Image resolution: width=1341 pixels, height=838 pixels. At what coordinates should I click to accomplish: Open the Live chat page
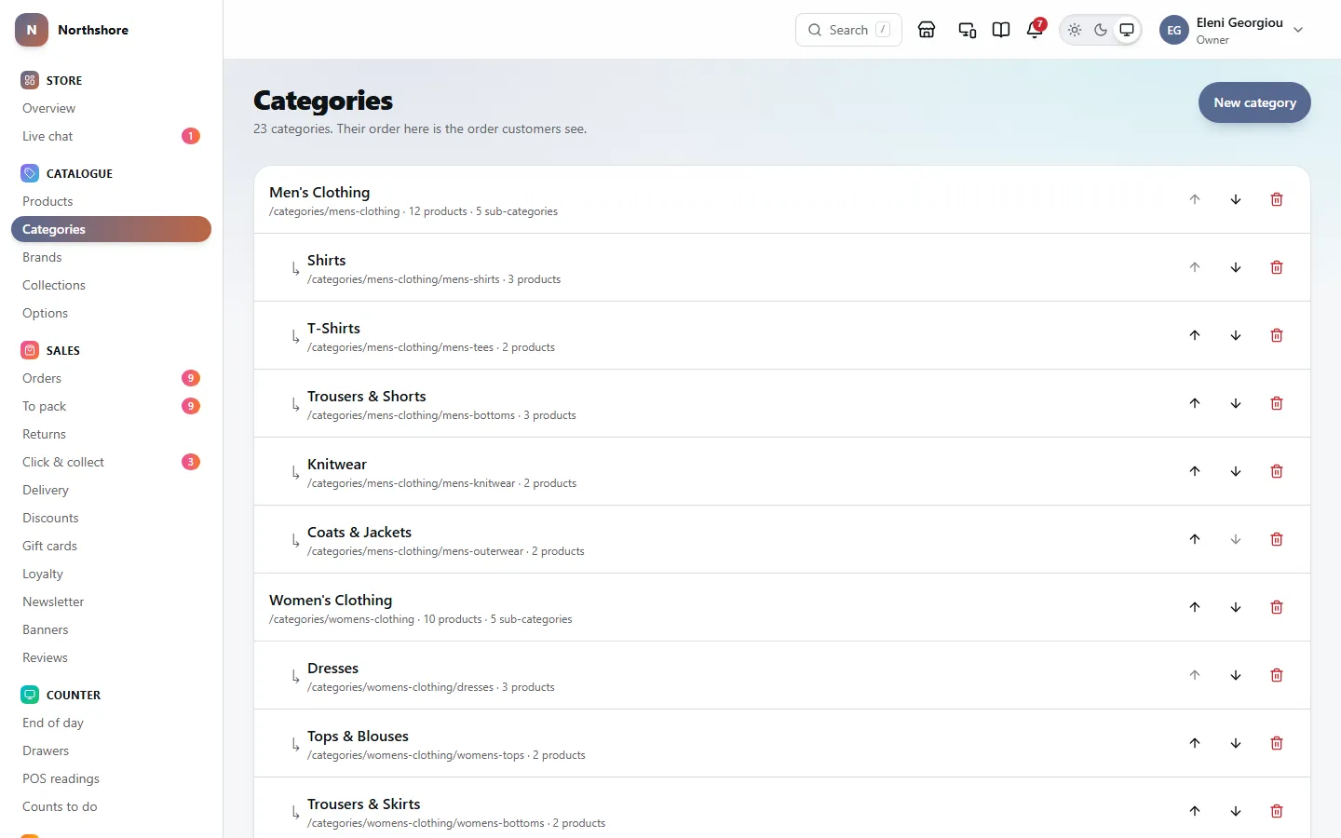click(111, 136)
